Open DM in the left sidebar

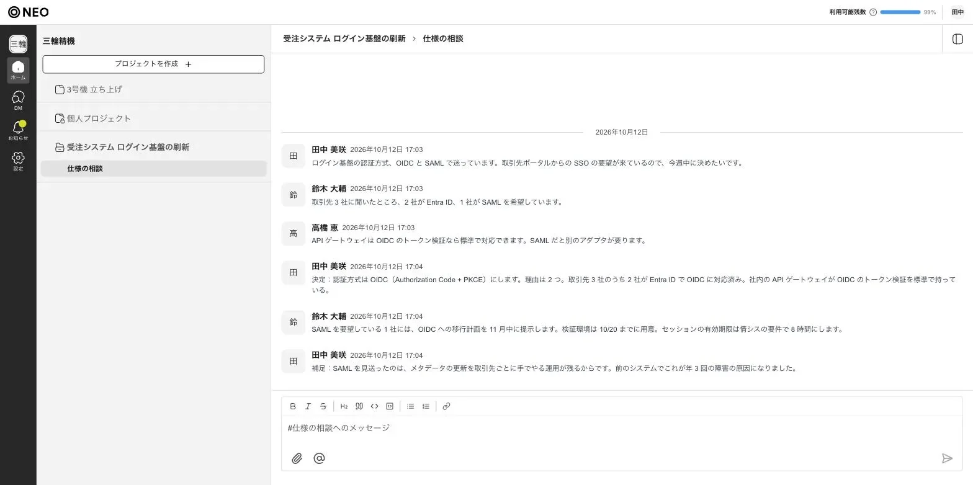18,100
